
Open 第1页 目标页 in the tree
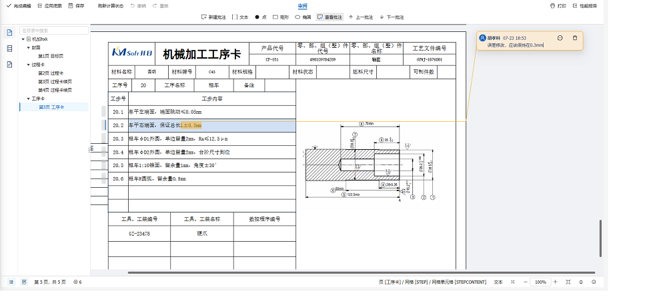[x=51, y=56]
